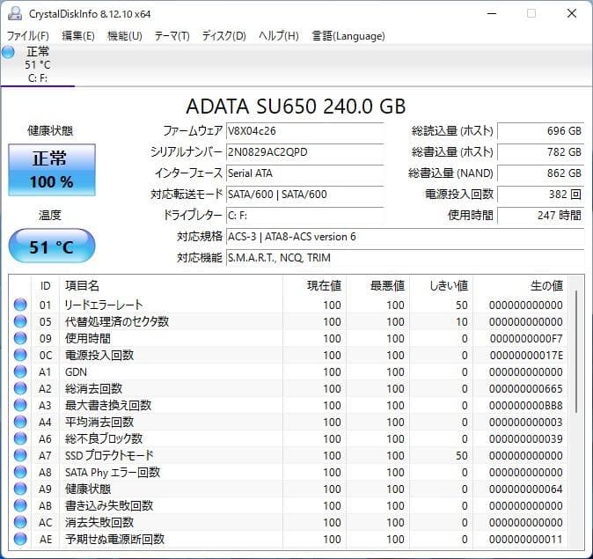The width and height of the screenshot is (593, 559).
Task: Click the status orb for row A3 最大書き換え回数
Action: pyautogui.click(x=20, y=405)
